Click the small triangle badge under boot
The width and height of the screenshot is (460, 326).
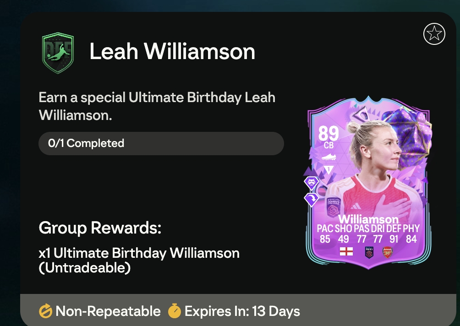pyautogui.click(x=329, y=169)
